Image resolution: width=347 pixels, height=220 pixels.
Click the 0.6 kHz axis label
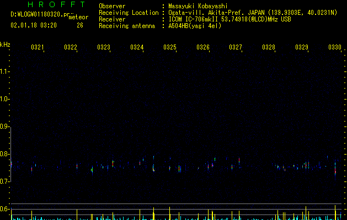(x=5, y=209)
